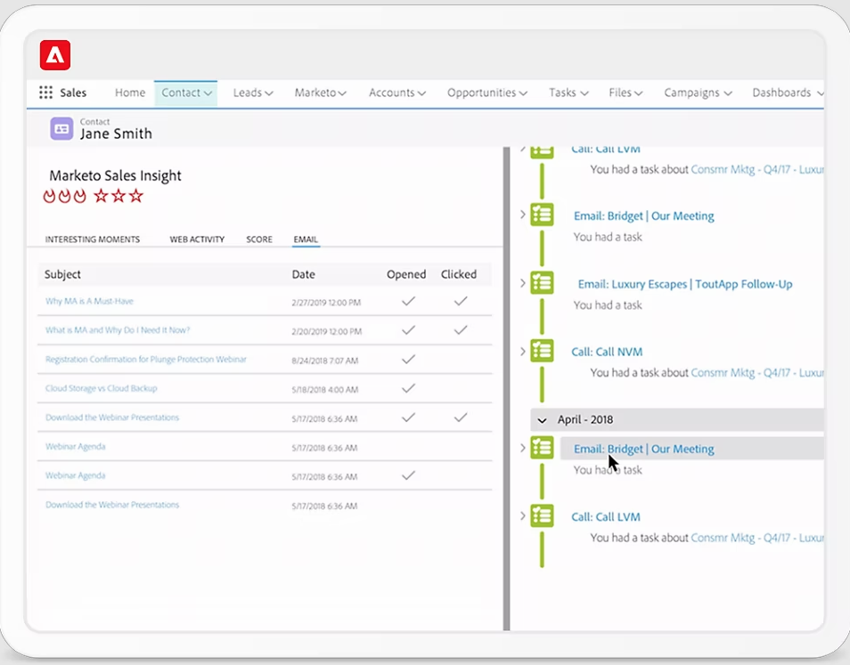850x665 pixels.
Task: Open second 'Webinar Agenda' email link
Action: pyautogui.click(x=76, y=475)
